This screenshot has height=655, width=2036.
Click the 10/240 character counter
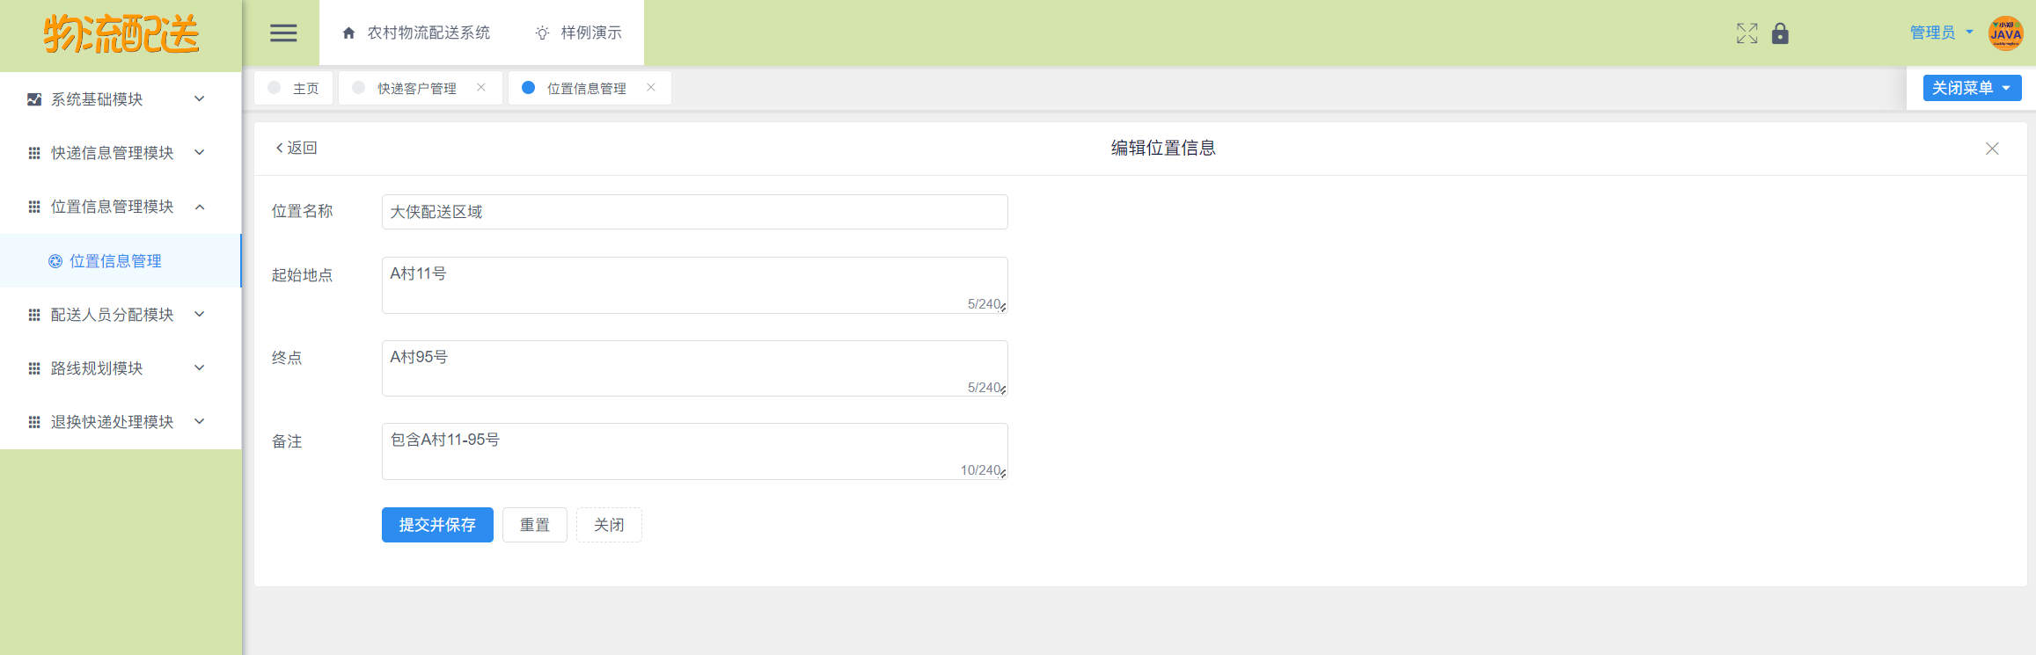(x=980, y=470)
